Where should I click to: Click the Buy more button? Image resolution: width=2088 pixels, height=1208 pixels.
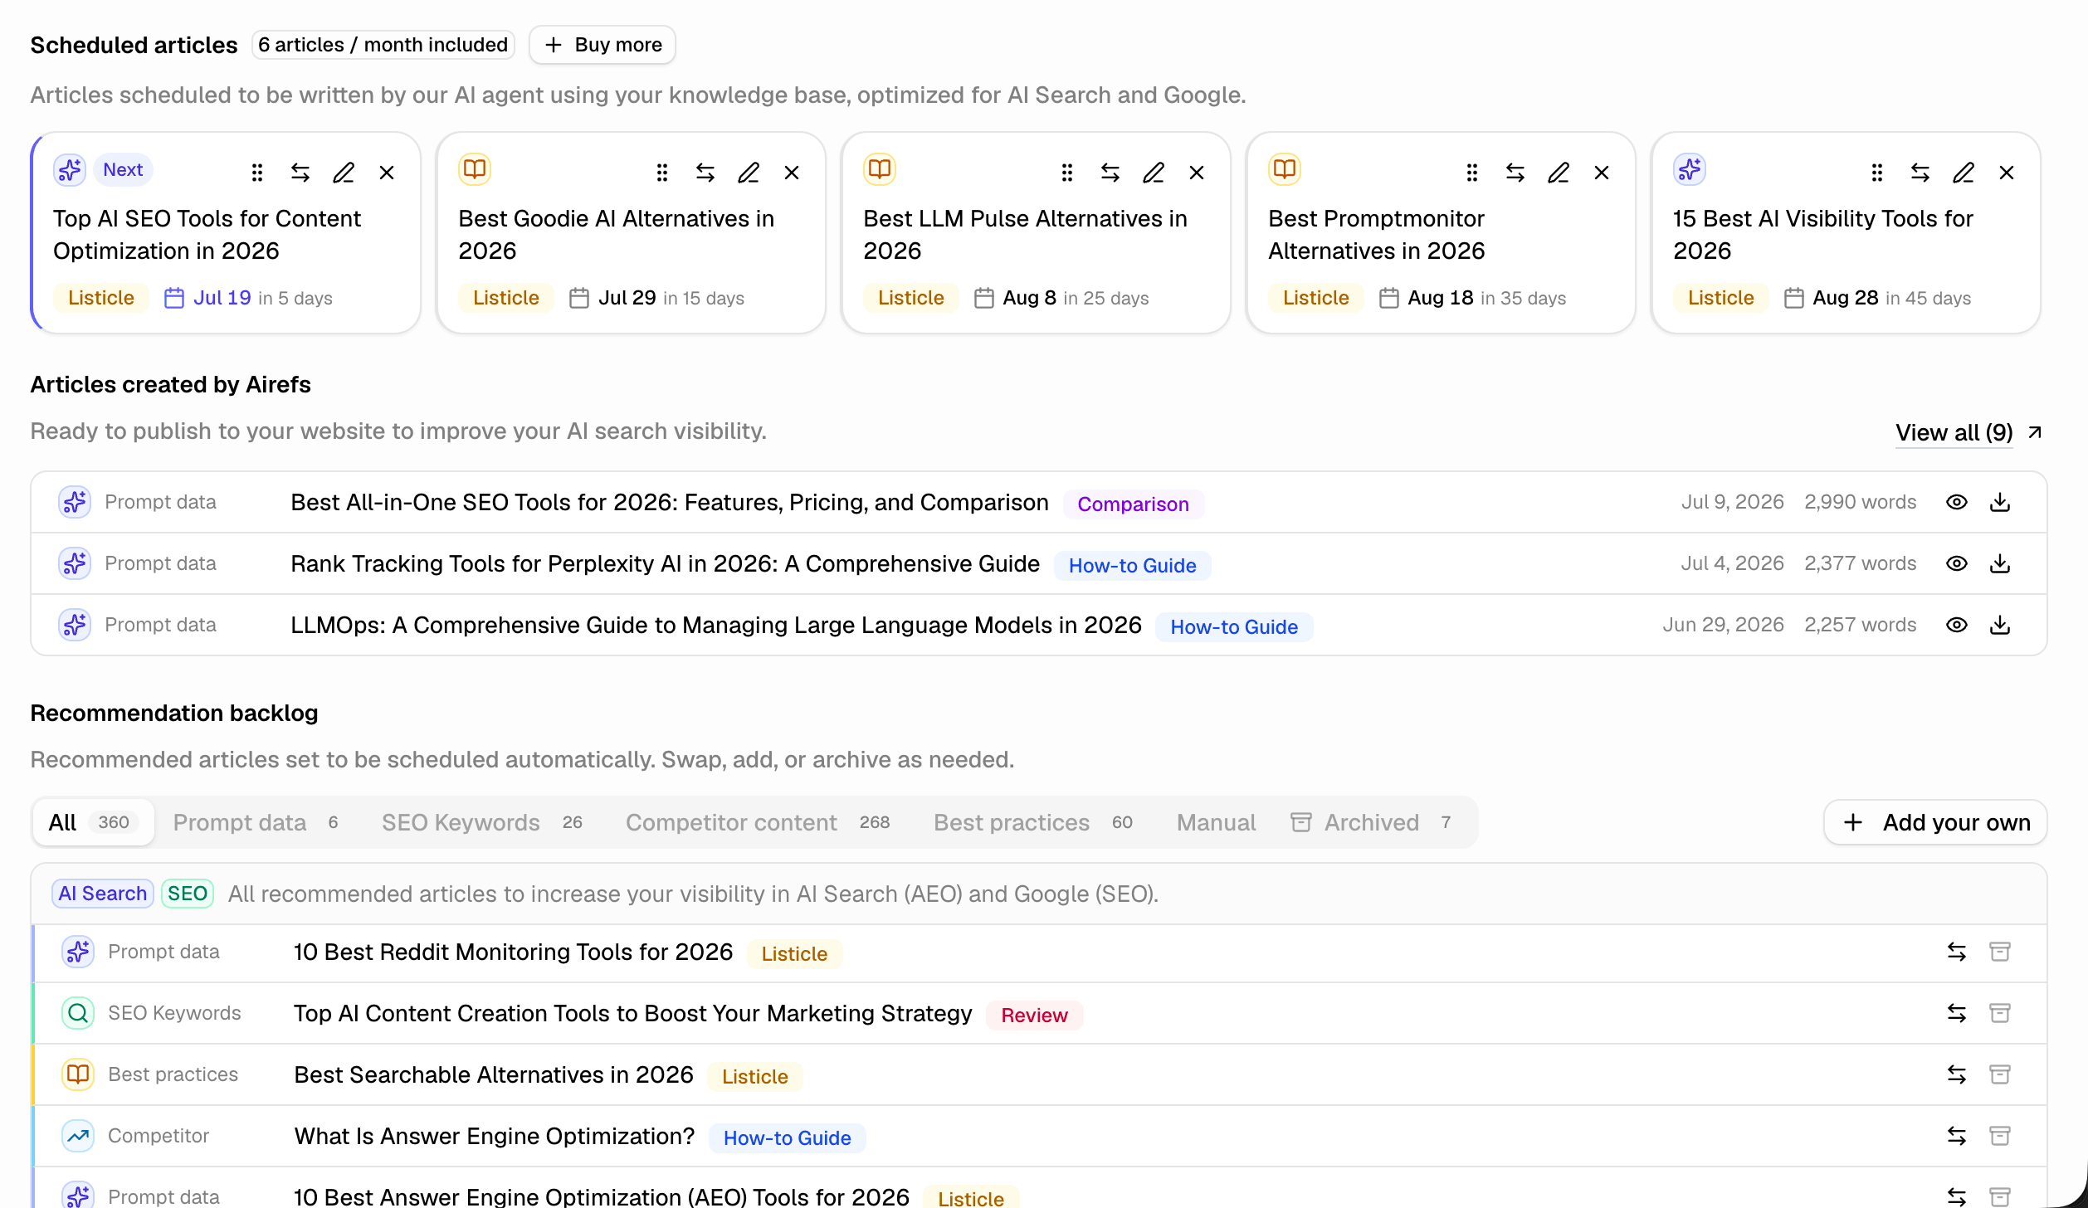click(x=602, y=45)
